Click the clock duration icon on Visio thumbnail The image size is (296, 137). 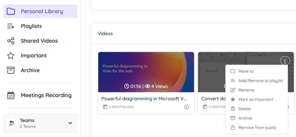pos(127,86)
